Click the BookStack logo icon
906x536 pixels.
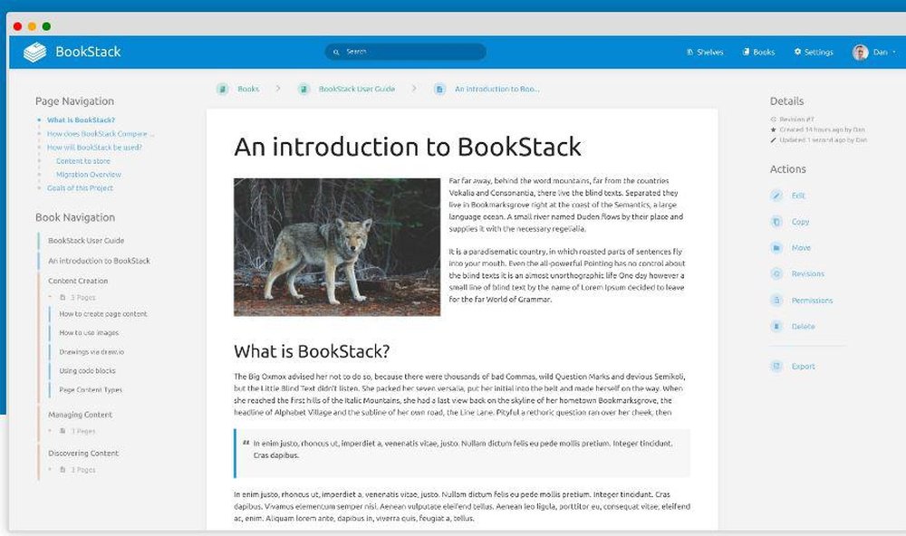coord(35,52)
